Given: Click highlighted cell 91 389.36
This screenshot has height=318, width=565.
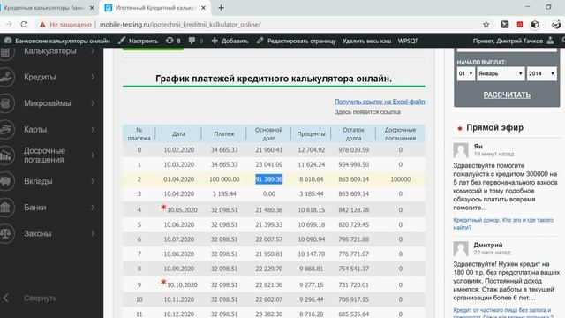Looking at the screenshot, I should [x=268, y=179].
